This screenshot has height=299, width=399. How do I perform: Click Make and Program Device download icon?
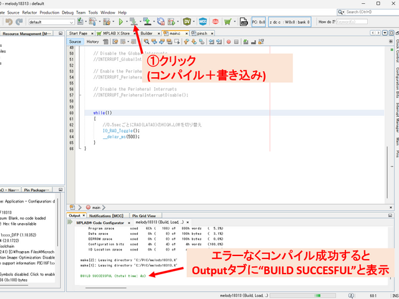(x=133, y=22)
